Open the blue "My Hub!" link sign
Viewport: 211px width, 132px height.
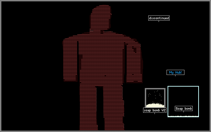175,73
